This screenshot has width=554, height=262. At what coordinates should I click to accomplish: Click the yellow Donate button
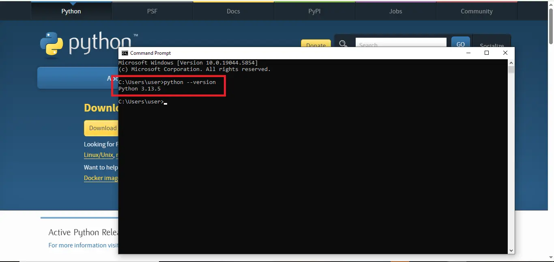click(316, 44)
